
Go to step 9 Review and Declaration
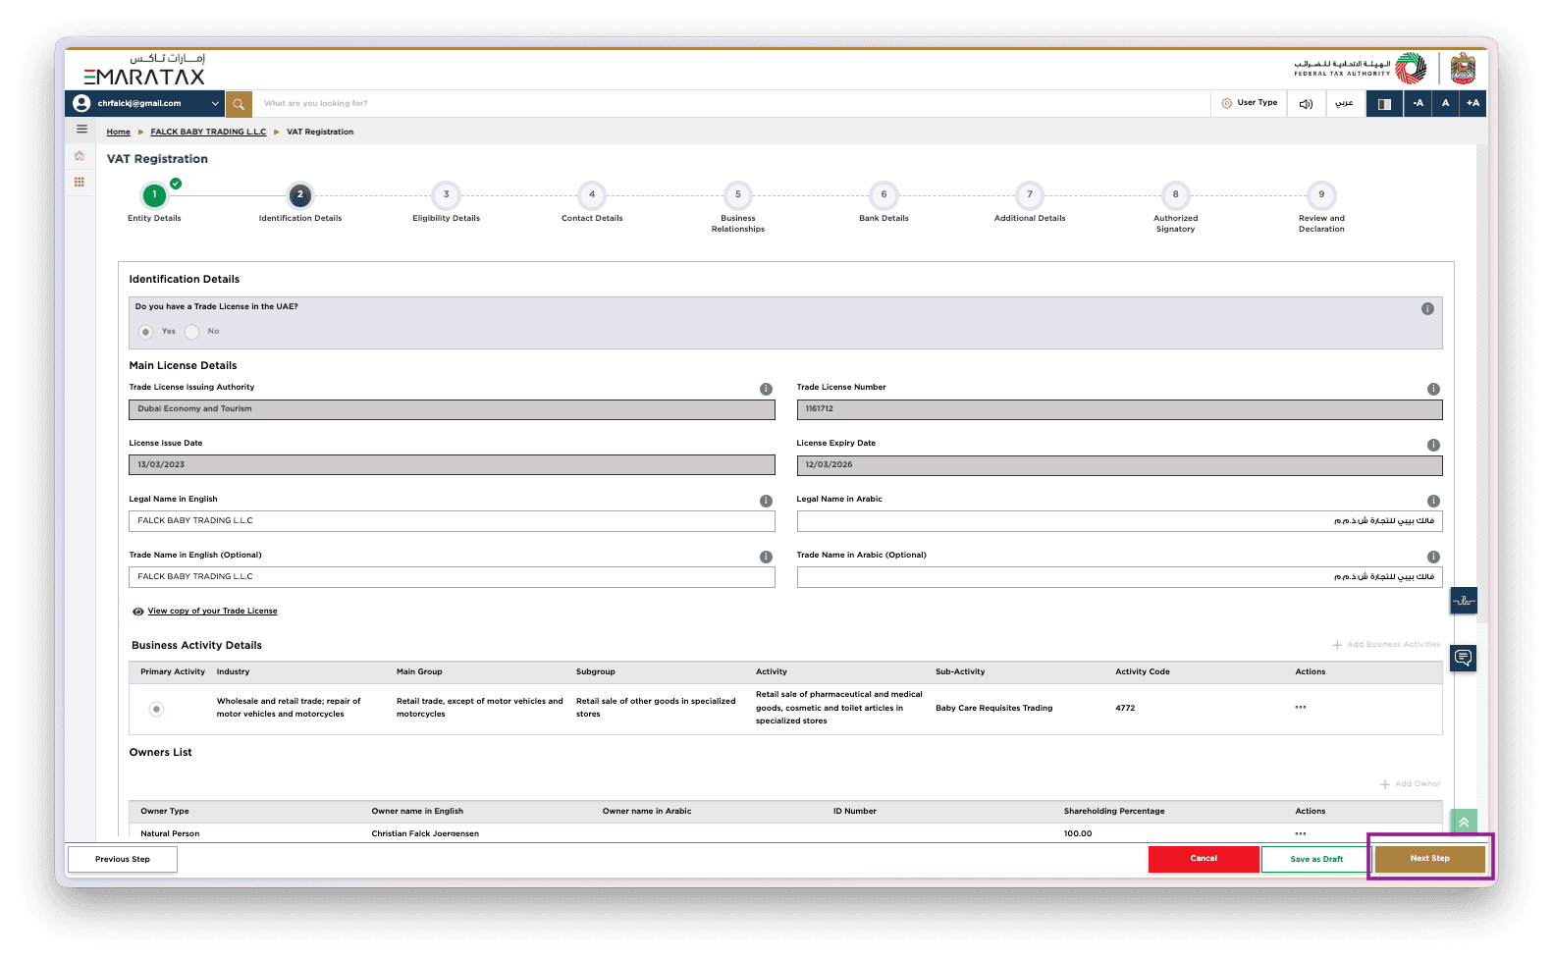click(x=1321, y=195)
